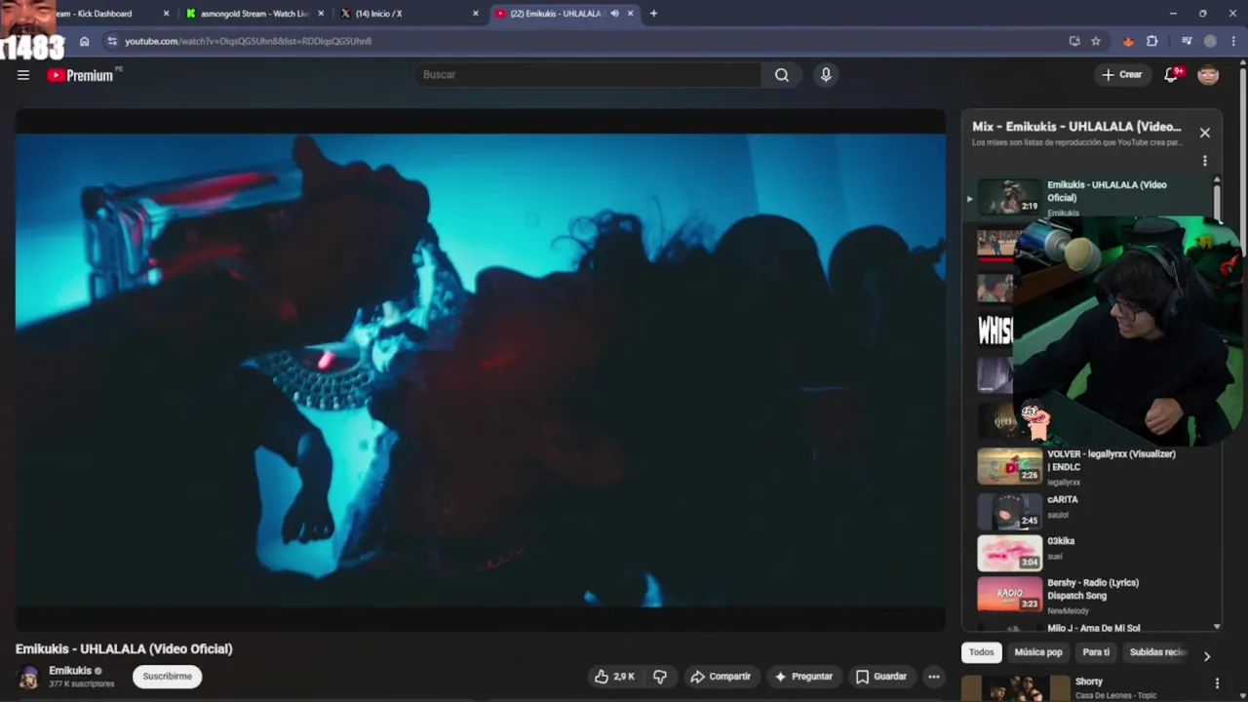1248x702 pixels.
Task: Open the account avatar menu
Action: [1208, 75]
